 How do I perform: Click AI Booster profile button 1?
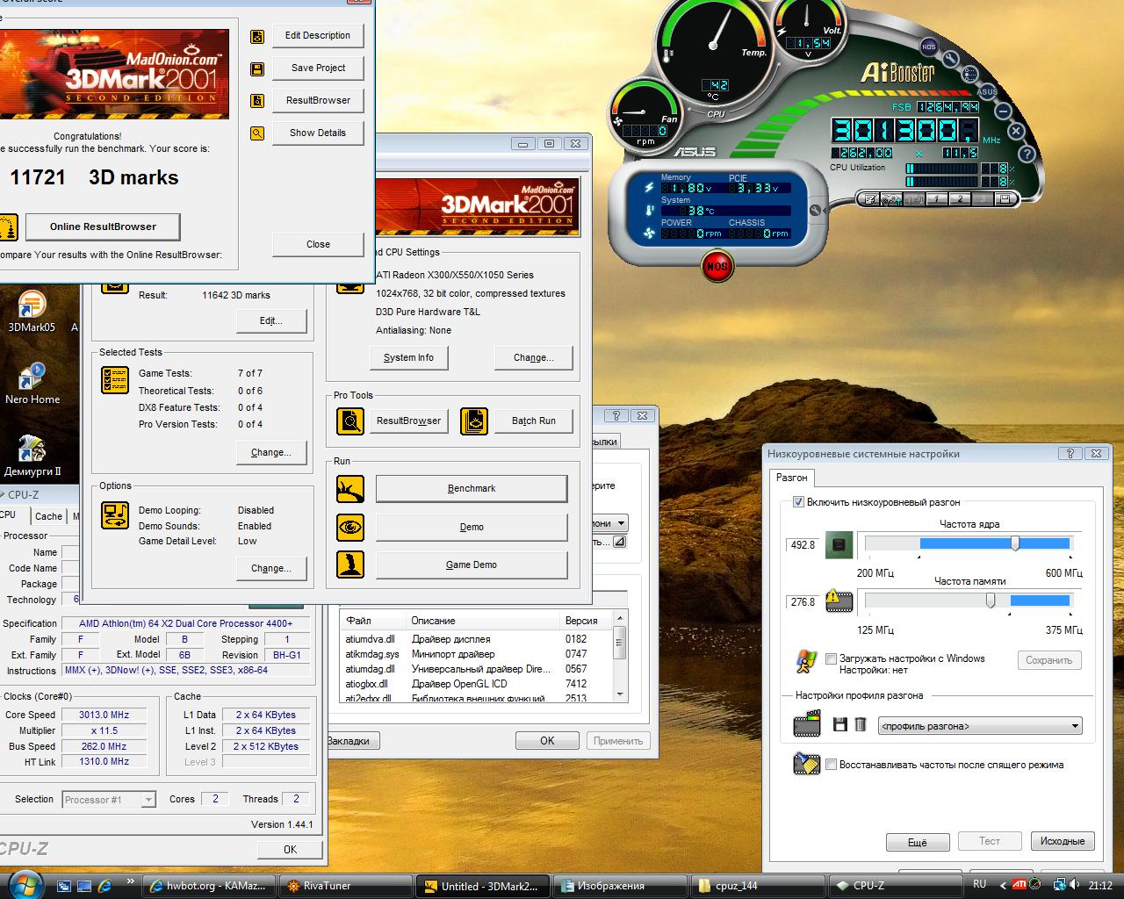pyautogui.click(x=937, y=199)
